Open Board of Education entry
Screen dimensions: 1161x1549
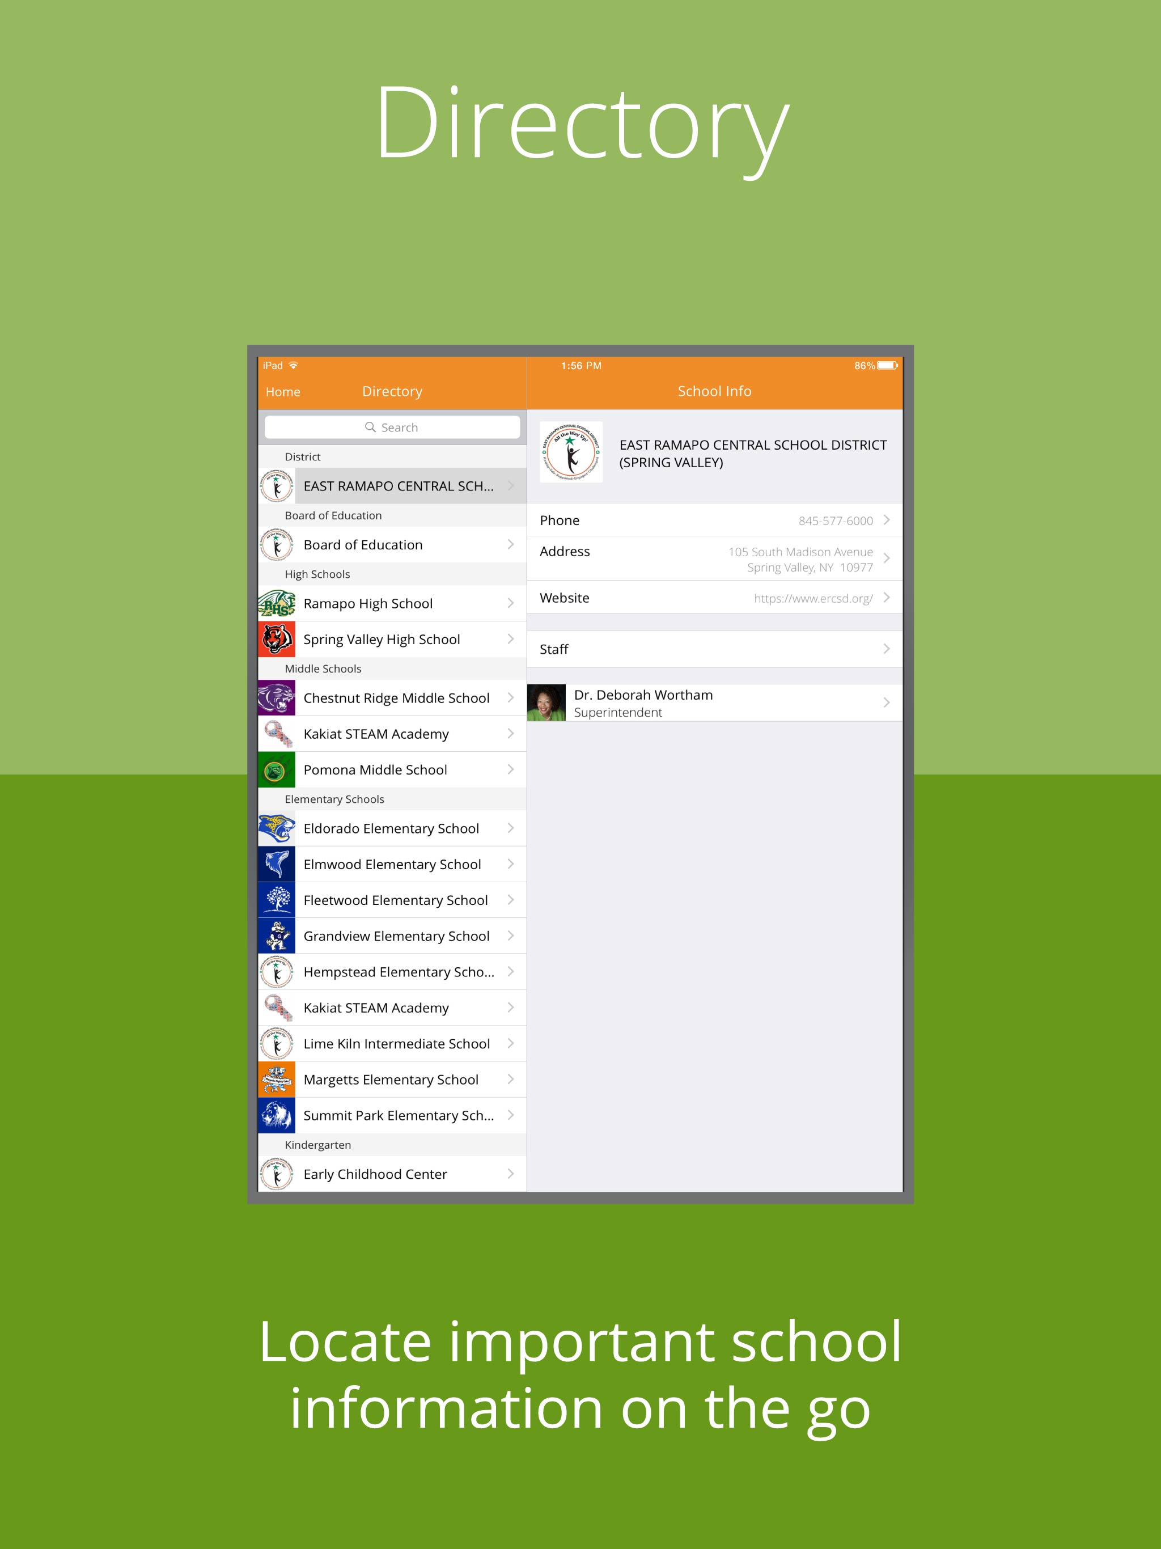click(x=392, y=545)
